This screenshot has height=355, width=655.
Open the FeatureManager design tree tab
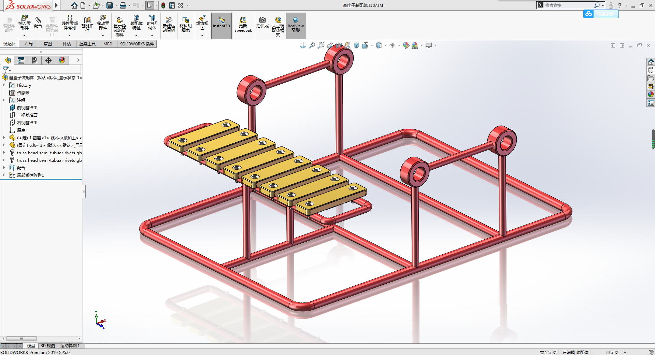tap(8, 60)
